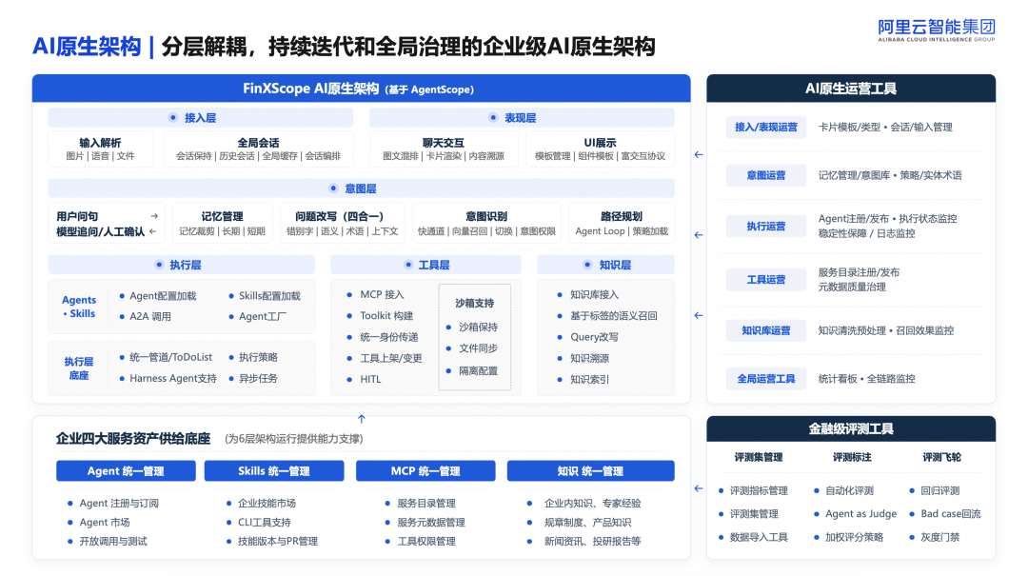Select the 统一管道/ToDoList bullet
1028x576 pixels.
[166, 357]
